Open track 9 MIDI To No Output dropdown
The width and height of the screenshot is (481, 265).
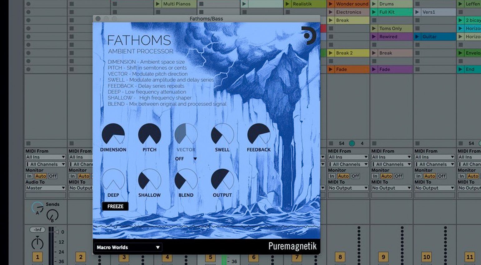[391, 188]
